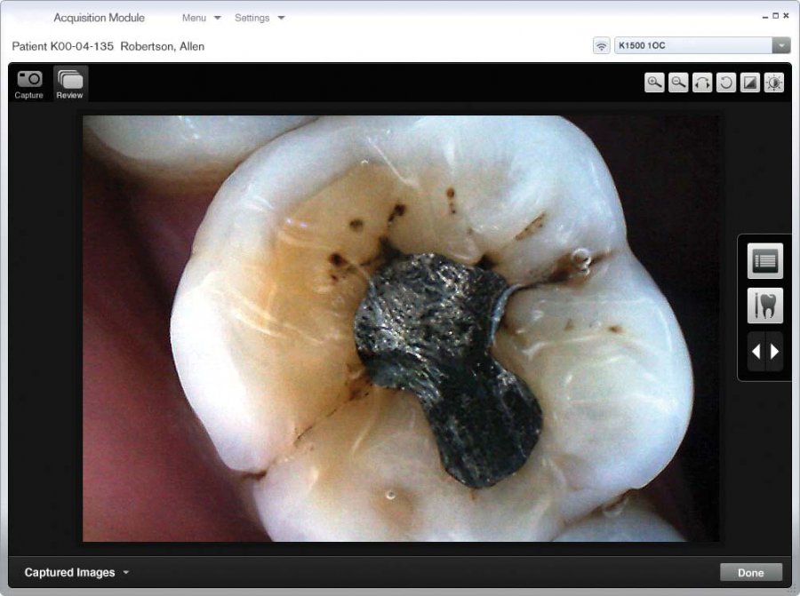Click the intraoral tooth image
Screen dimensions: 800x596
(401, 329)
